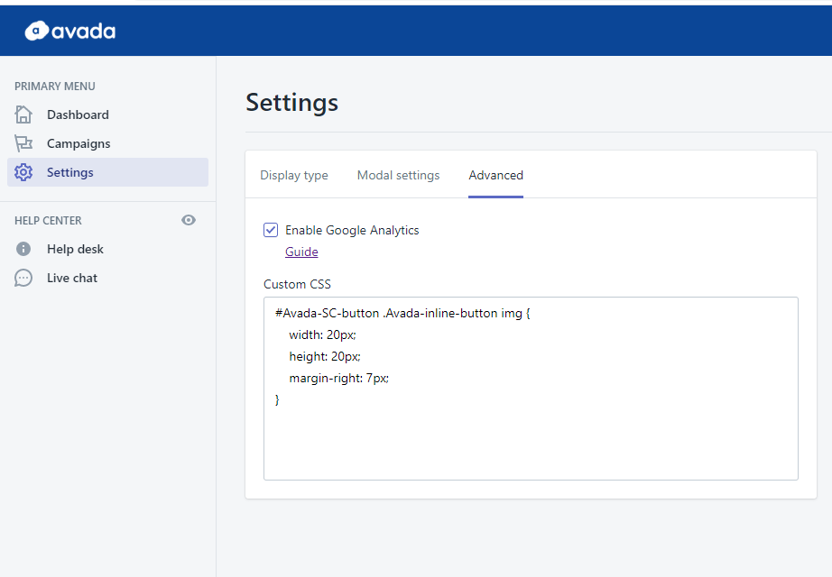Click the Campaigns flag icon
Viewport: 832px width, 577px height.
tap(23, 143)
